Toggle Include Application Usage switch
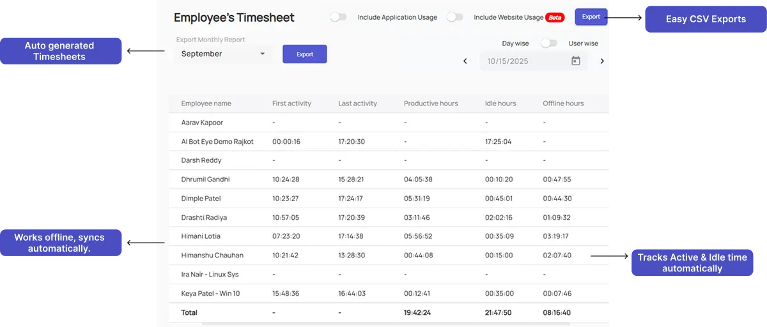The height and width of the screenshot is (327, 767). [x=338, y=17]
